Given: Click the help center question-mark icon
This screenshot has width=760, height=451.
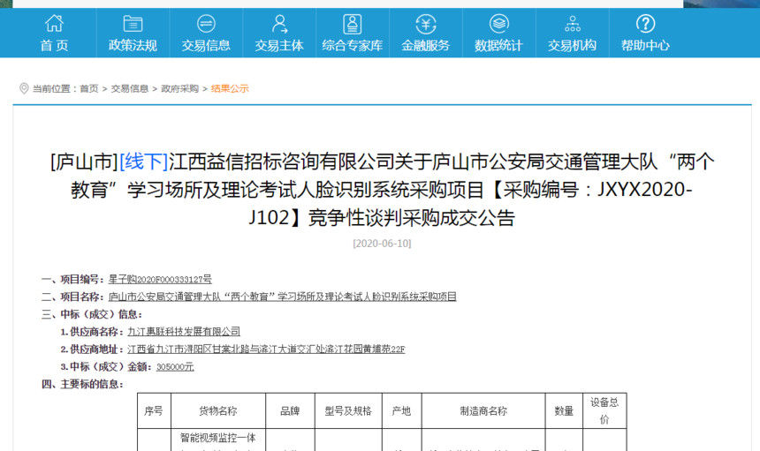Looking at the screenshot, I should pyautogui.click(x=645, y=23).
